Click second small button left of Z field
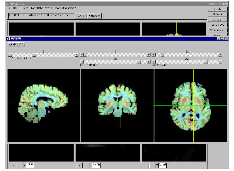Viewport: 234px width, 171px height. click(x=152, y=165)
